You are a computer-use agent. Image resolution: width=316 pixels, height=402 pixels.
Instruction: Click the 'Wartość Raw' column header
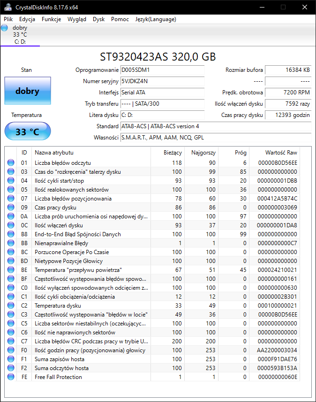pos(275,153)
